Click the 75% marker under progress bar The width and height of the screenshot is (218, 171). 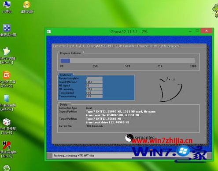pos(160,66)
